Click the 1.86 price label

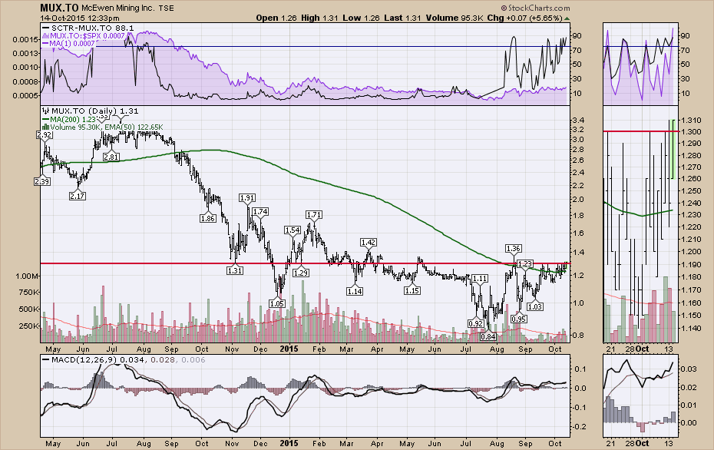[207, 218]
